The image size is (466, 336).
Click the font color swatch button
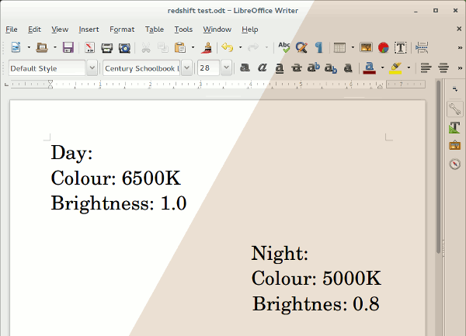click(x=370, y=68)
